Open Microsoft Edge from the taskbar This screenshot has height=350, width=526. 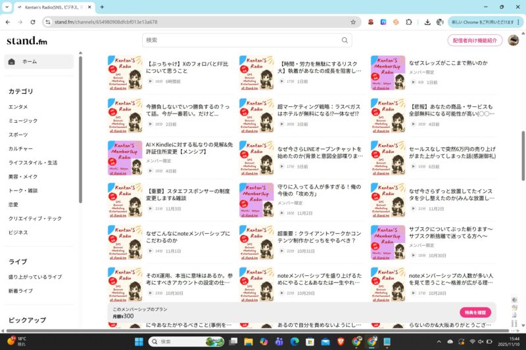tap(295, 341)
